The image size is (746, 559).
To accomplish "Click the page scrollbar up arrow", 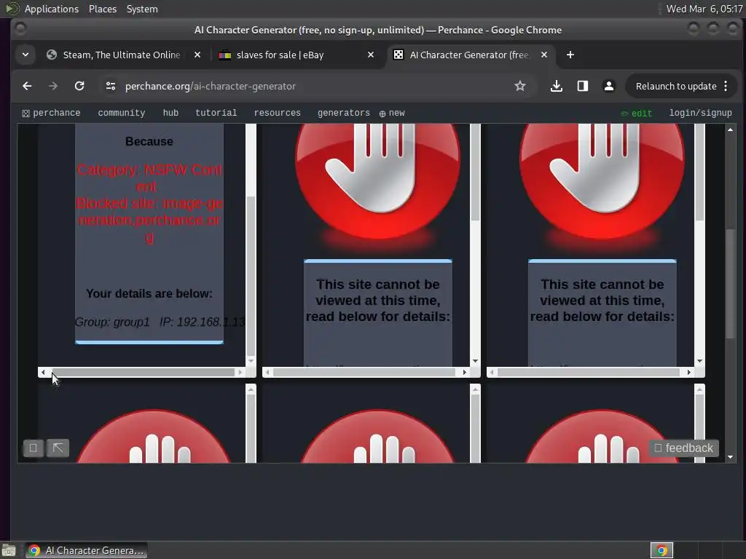I will pyautogui.click(x=730, y=130).
